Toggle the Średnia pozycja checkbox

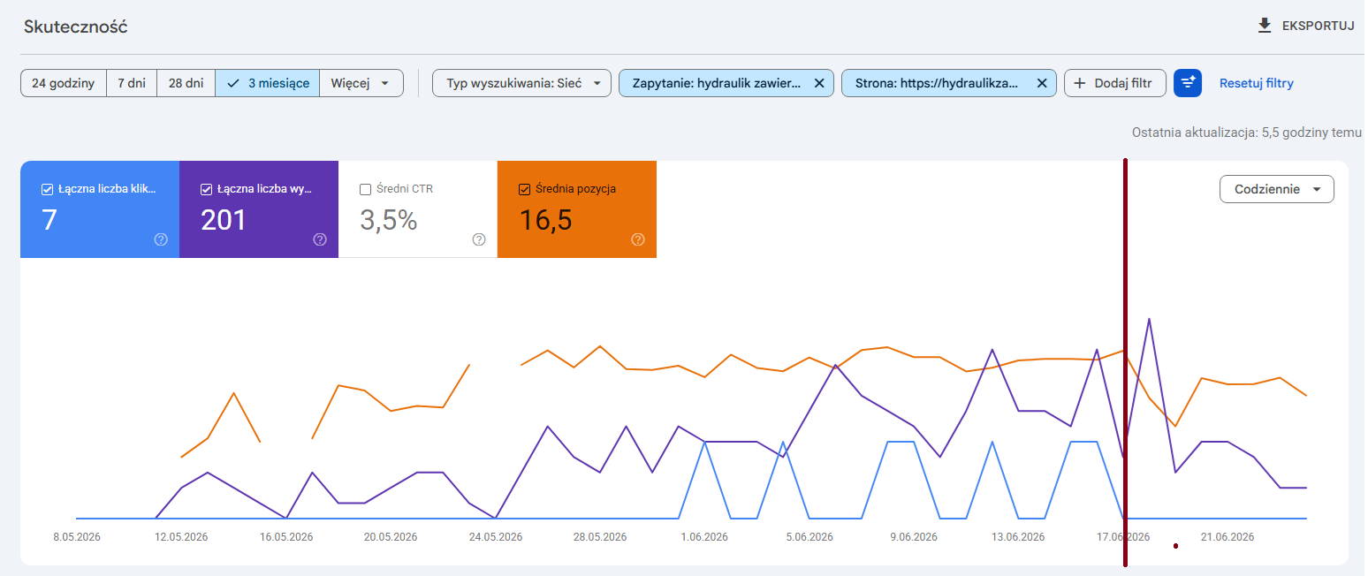click(x=524, y=189)
